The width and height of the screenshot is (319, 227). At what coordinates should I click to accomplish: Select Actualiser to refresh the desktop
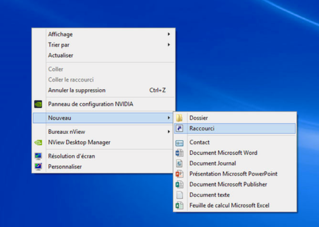click(x=60, y=55)
